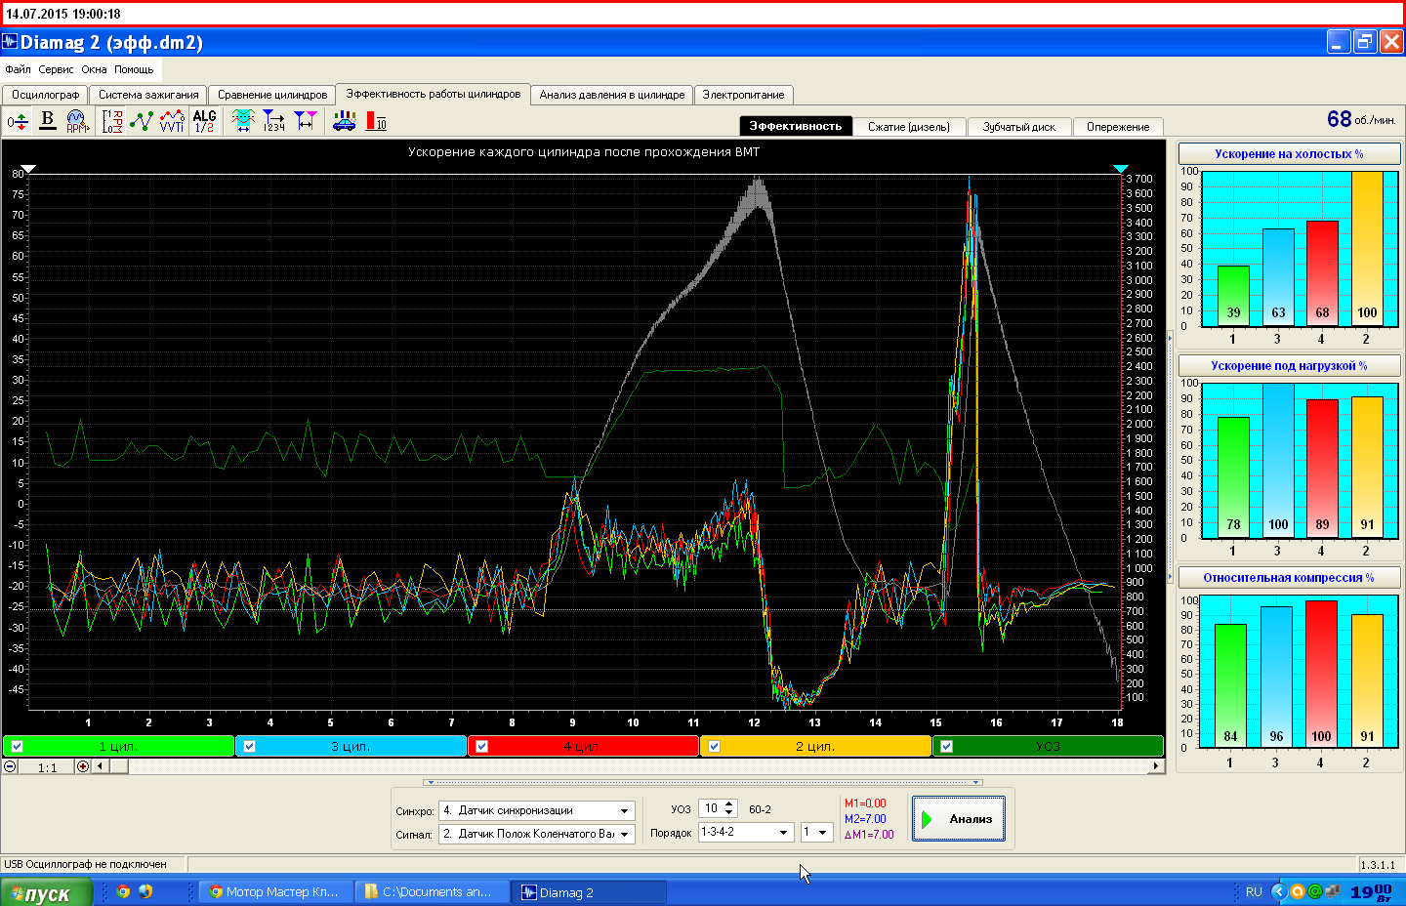Click the red bar 10 icon
This screenshot has height=906, width=1406.
(376, 121)
